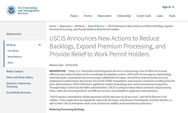The image size is (188, 113).
Task: Visit the Social Media Directory link
Action: pos(18,93)
